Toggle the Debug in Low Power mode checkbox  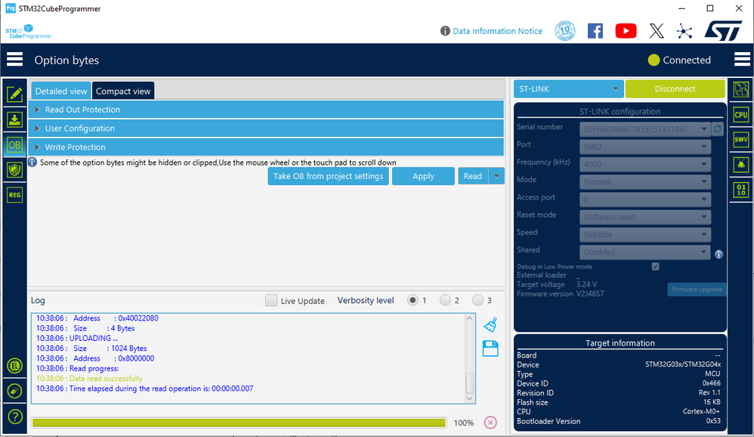(x=655, y=266)
